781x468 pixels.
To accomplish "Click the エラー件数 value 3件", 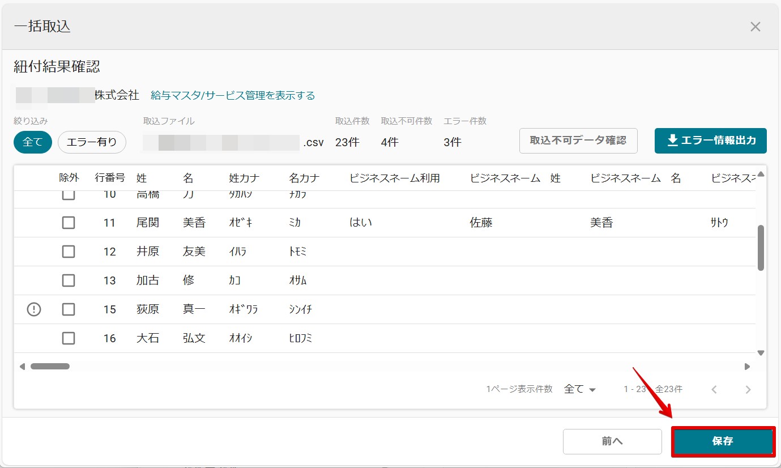I will point(453,142).
